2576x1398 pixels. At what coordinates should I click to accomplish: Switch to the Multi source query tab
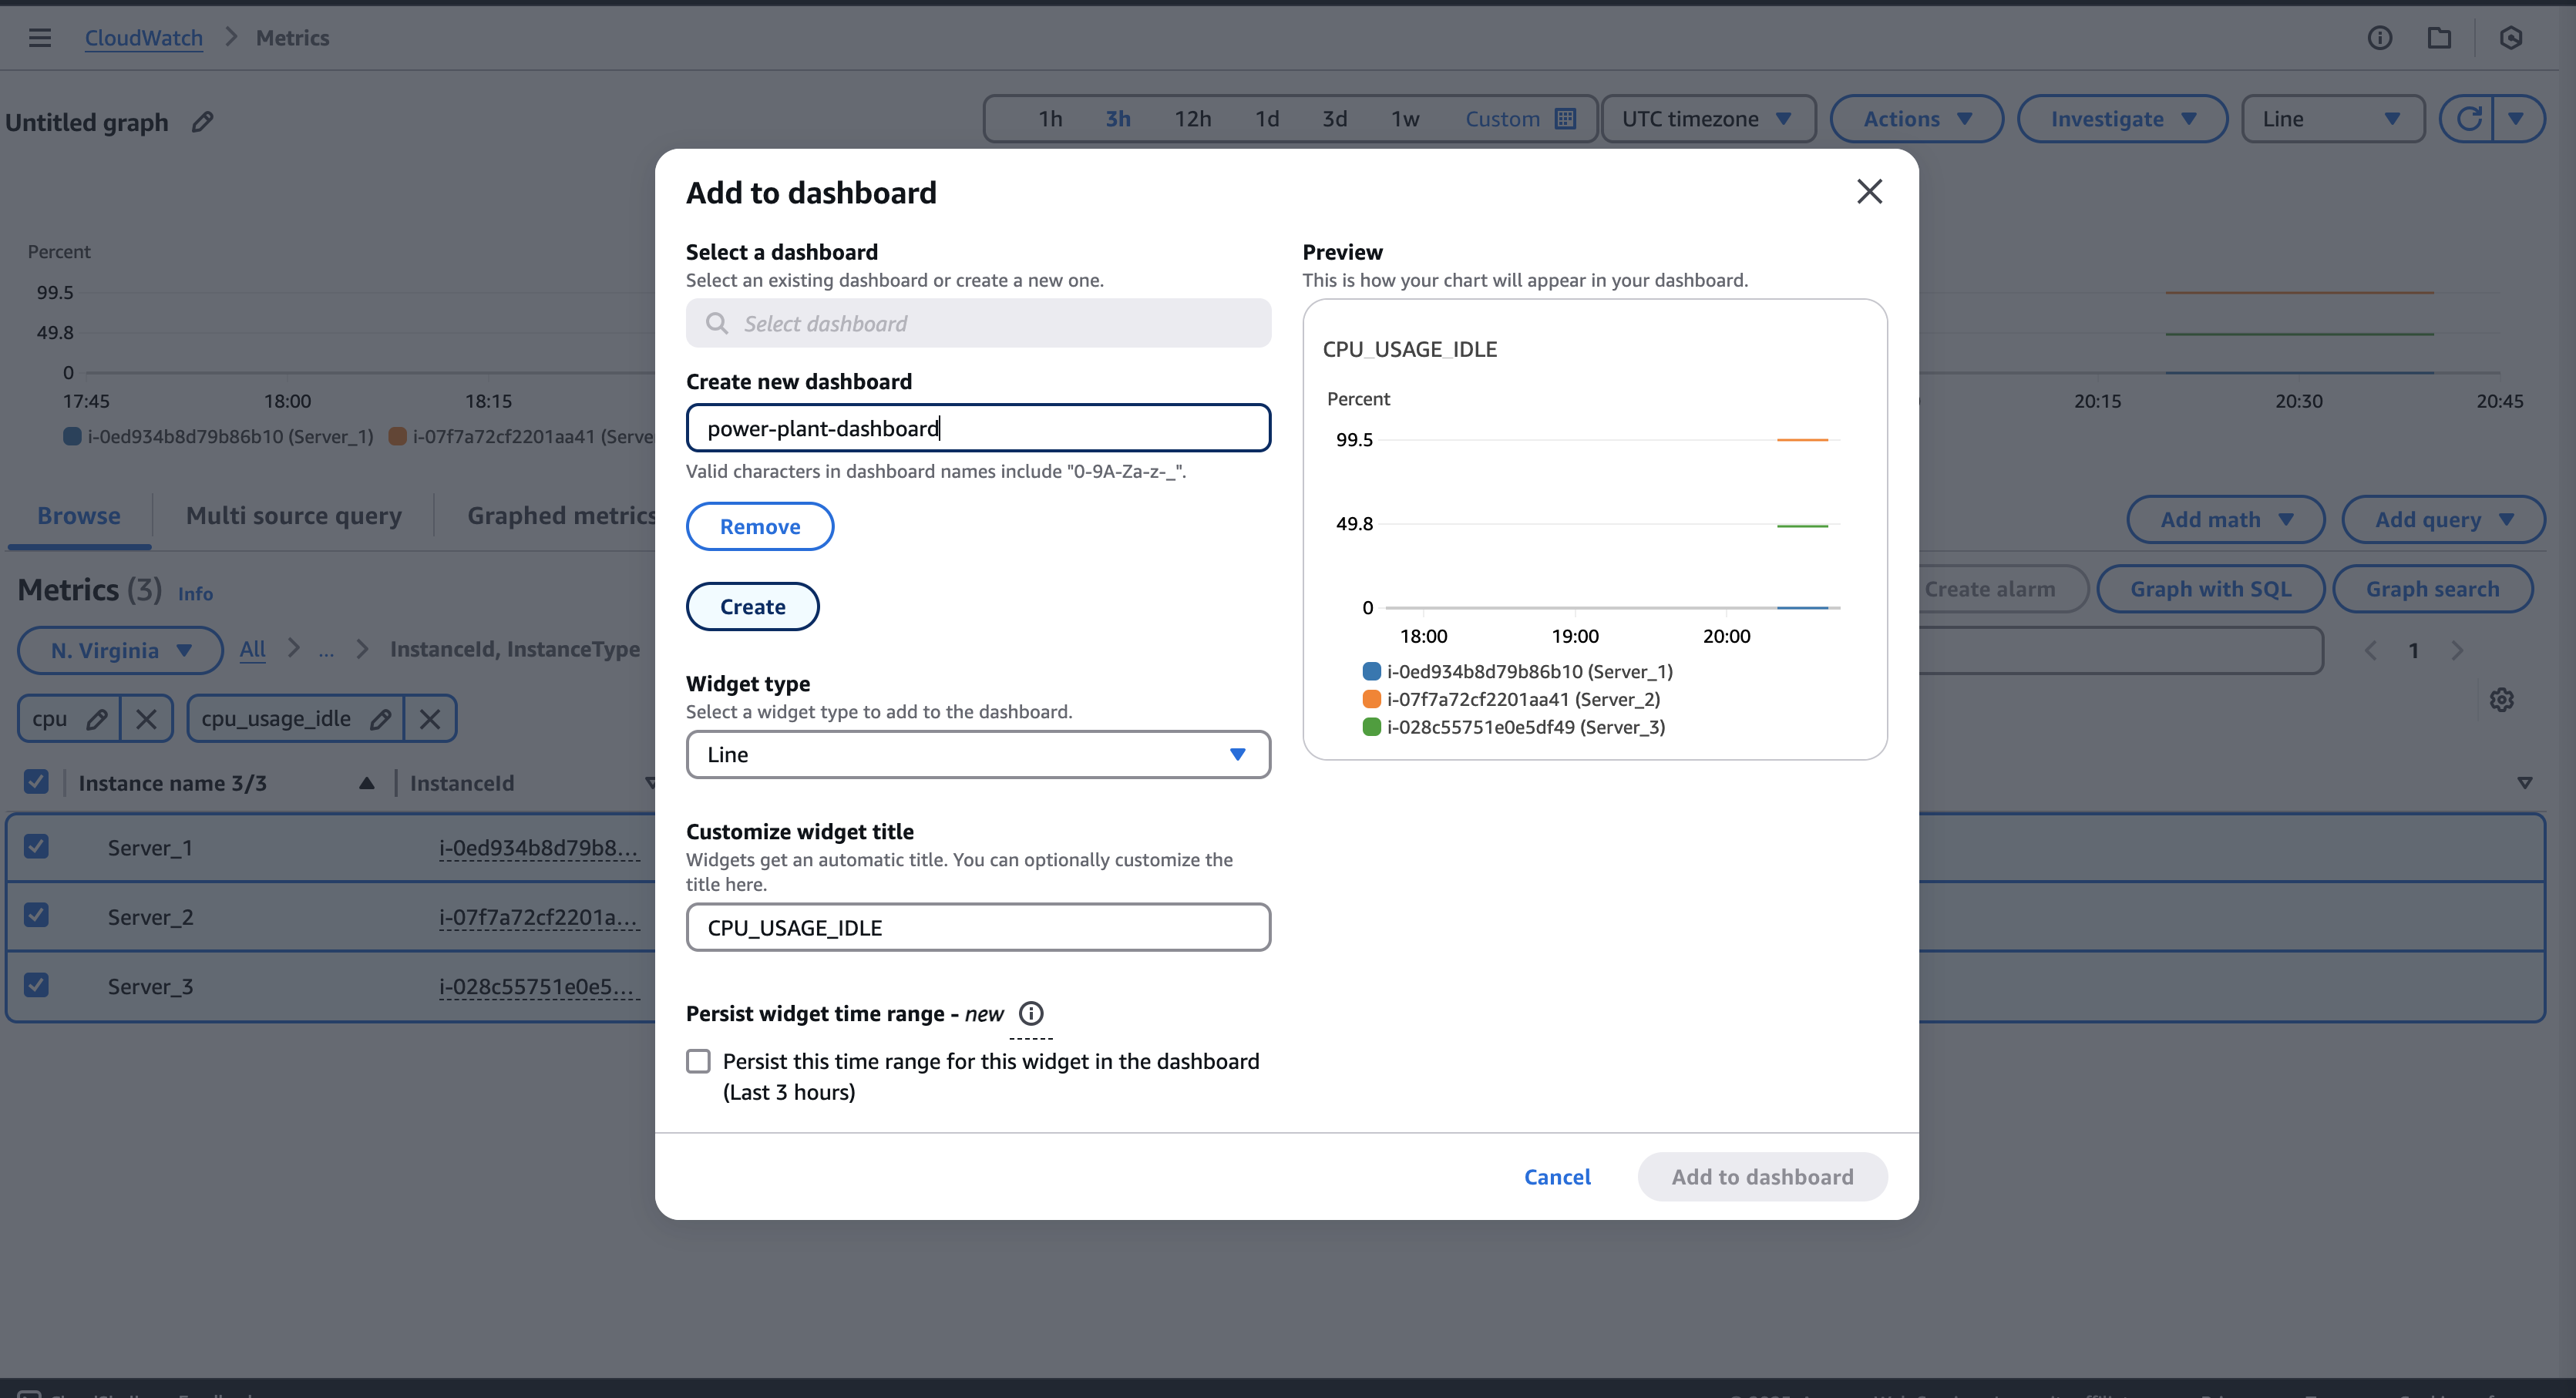coord(294,515)
